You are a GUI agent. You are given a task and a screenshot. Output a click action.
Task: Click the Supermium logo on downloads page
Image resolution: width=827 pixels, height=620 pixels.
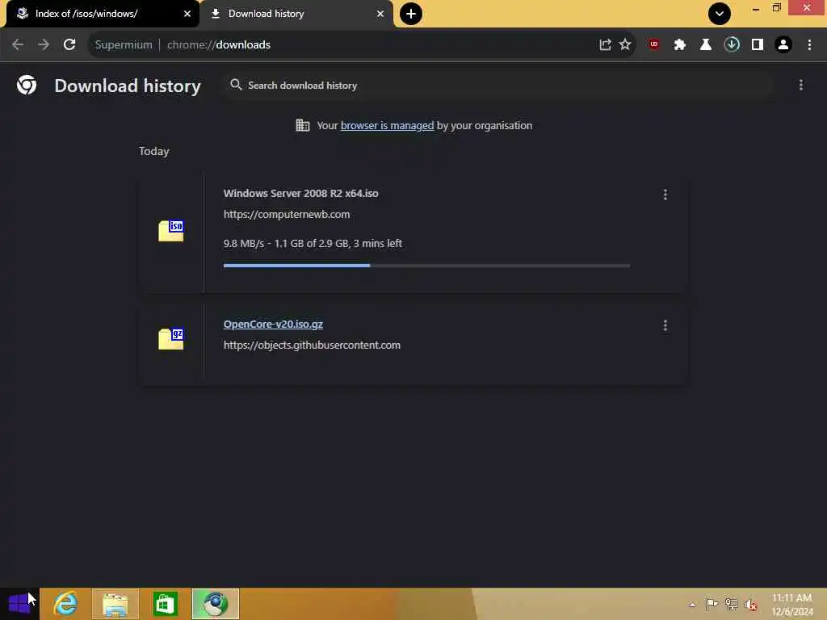click(27, 85)
